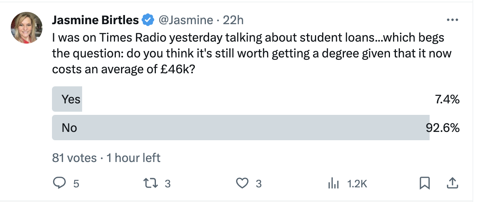
Task: Click the share upload icon
Action: click(452, 183)
